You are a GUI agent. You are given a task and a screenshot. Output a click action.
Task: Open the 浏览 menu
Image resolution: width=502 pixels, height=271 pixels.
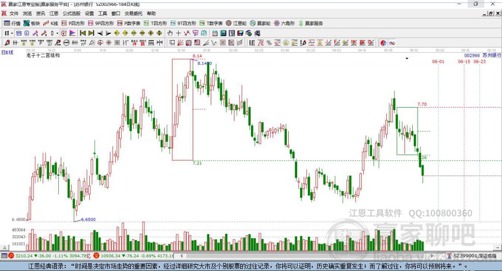(x=27, y=13)
